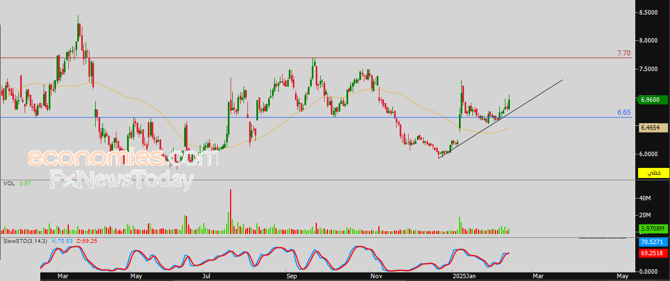Viewport: 670px width, 281px height.
Task: Click the D:69.25 stochastic reading
Action: click(x=87, y=241)
